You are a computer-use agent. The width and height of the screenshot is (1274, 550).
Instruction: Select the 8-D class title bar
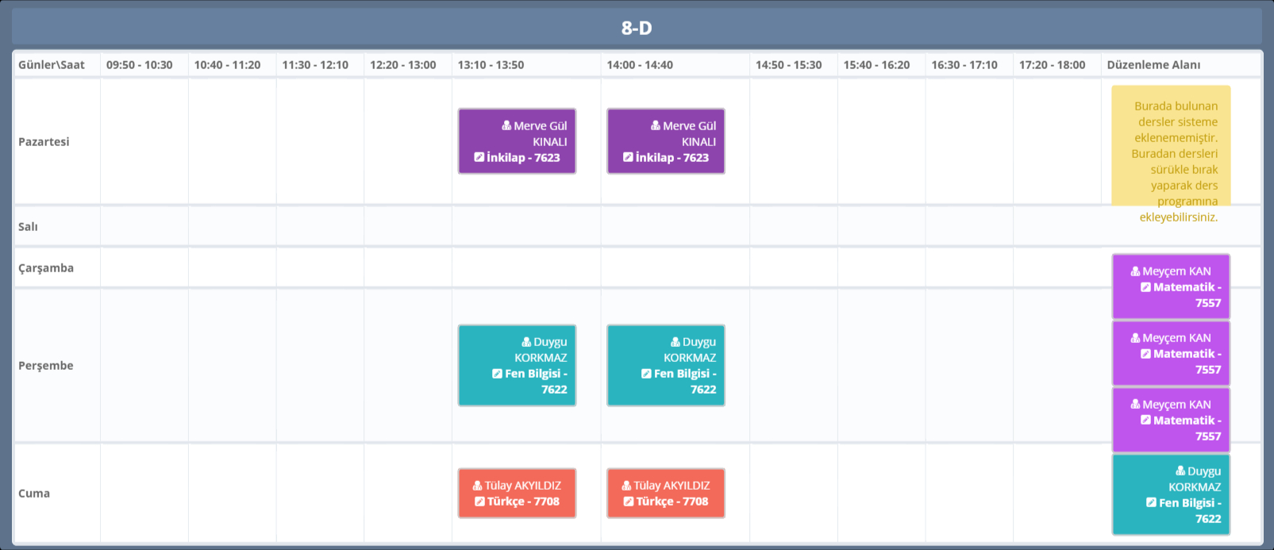tap(637, 28)
